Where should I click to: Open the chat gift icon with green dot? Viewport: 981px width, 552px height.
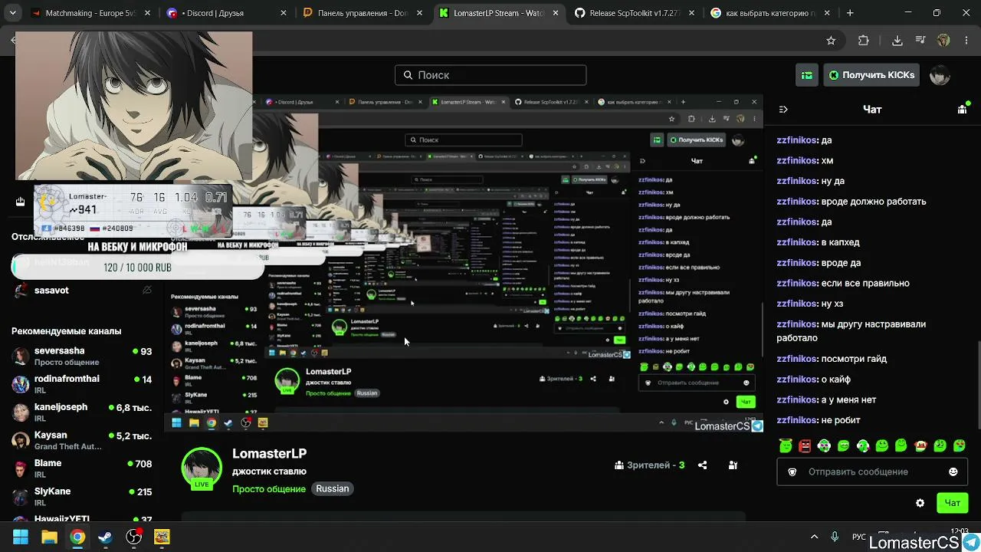[x=963, y=110]
